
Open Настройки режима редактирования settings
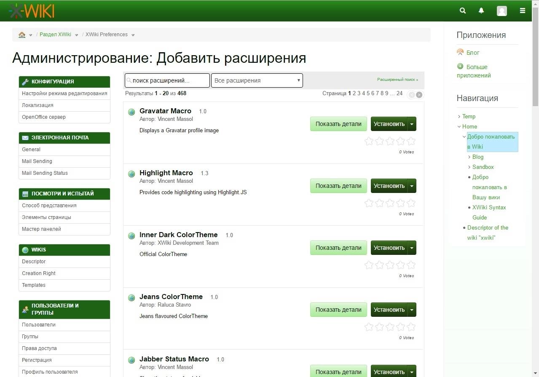pos(64,94)
